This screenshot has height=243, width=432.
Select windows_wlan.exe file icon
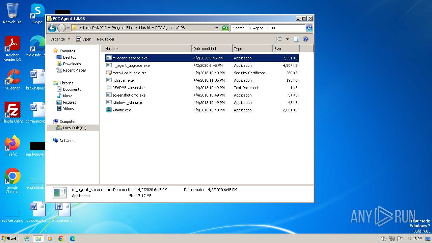[109, 103]
